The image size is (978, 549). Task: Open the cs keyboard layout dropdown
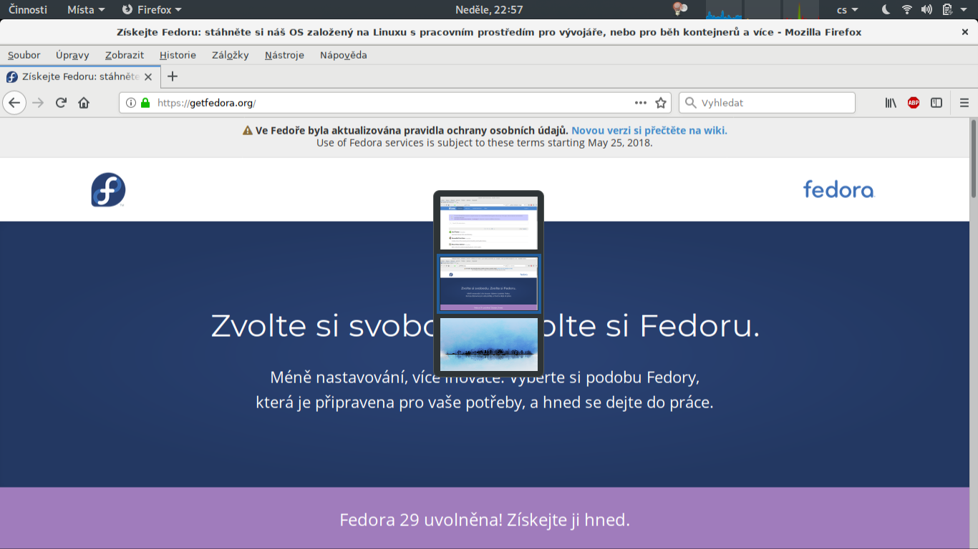[847, 9]
